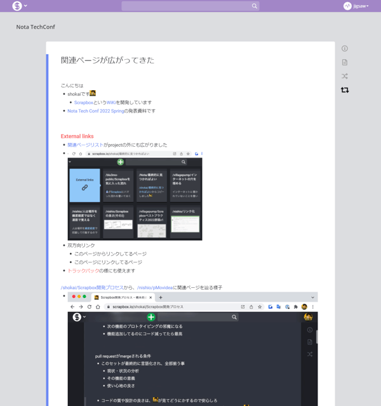
Task: Click the retweet-style arrows icon
Action: [345, 90]
